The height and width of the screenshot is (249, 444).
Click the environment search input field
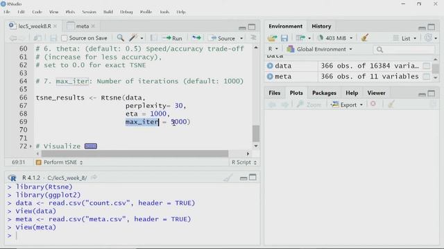click(x=404, y=49)
